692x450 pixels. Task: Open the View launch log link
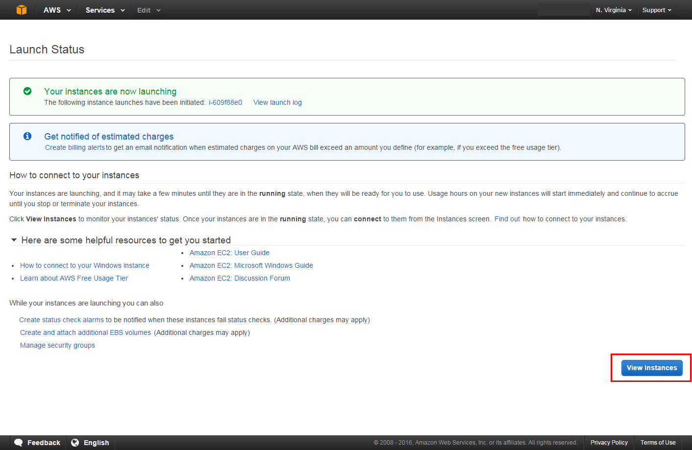277,102
